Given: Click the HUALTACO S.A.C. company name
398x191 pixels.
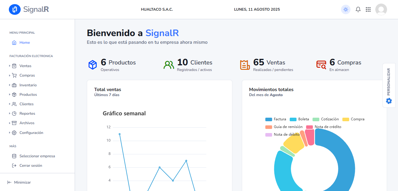Looking at the screenshot, I should click(x=157, y=9).
